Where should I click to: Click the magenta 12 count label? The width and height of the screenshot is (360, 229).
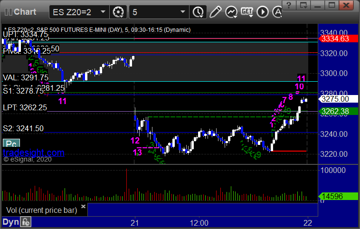135,140
